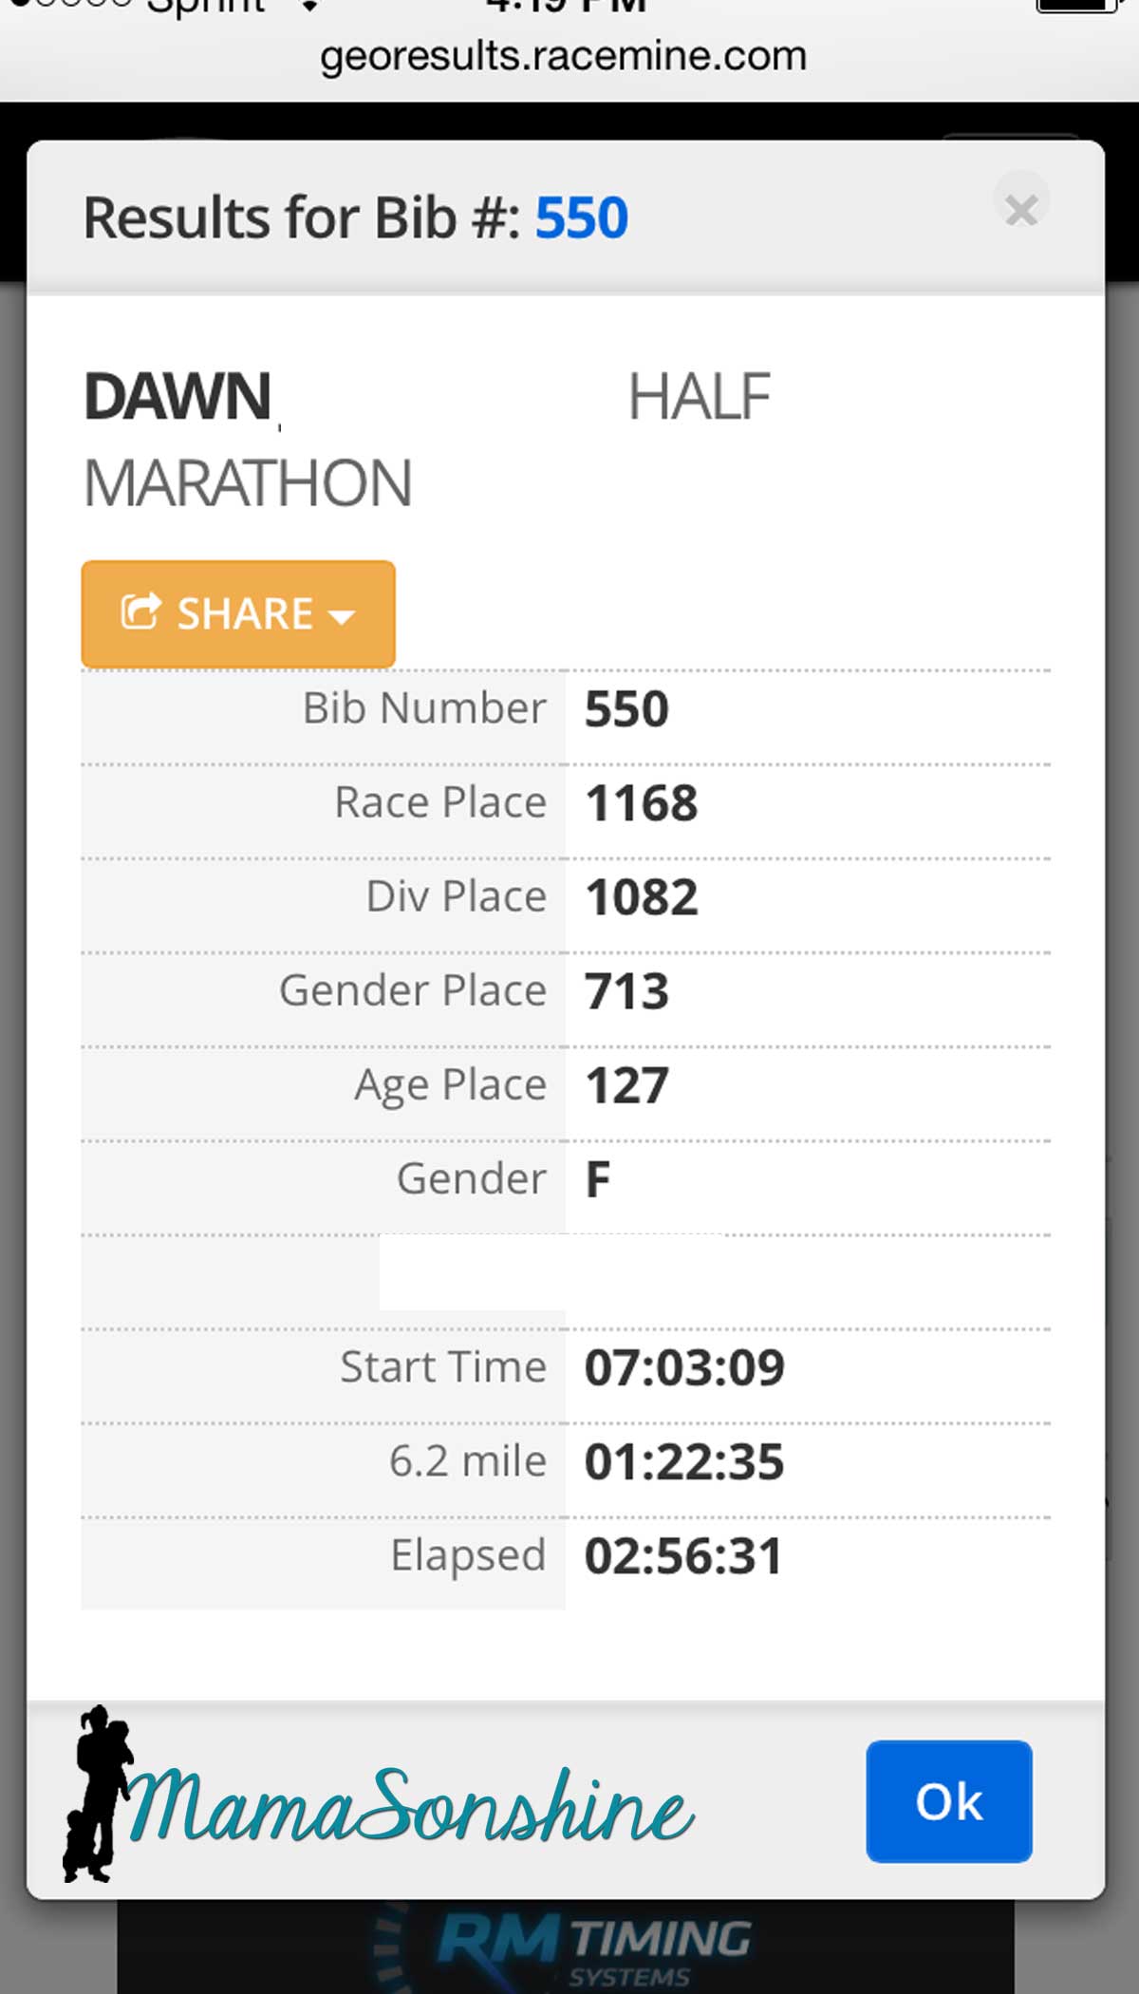This screenshot has width=1139, height=1994.
Task: Expand the SHARE dropdown caret
Action: (342, 617)
